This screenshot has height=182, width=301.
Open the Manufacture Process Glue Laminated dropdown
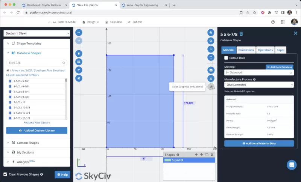[259, 84]
